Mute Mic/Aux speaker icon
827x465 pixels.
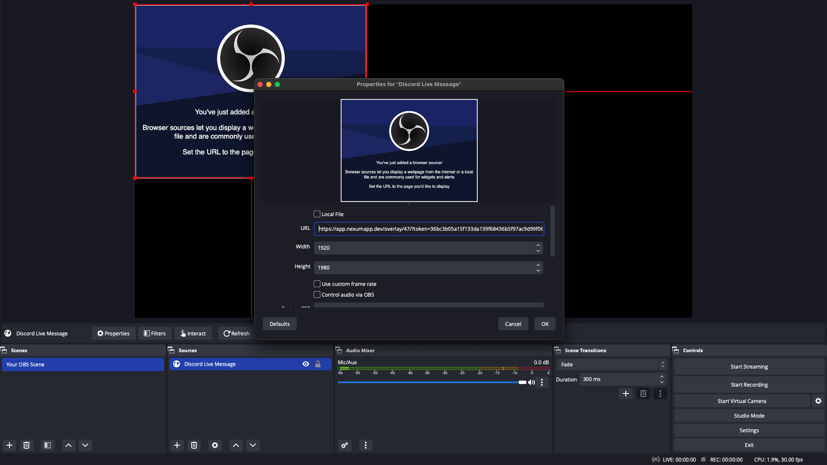tap(532, 382)
